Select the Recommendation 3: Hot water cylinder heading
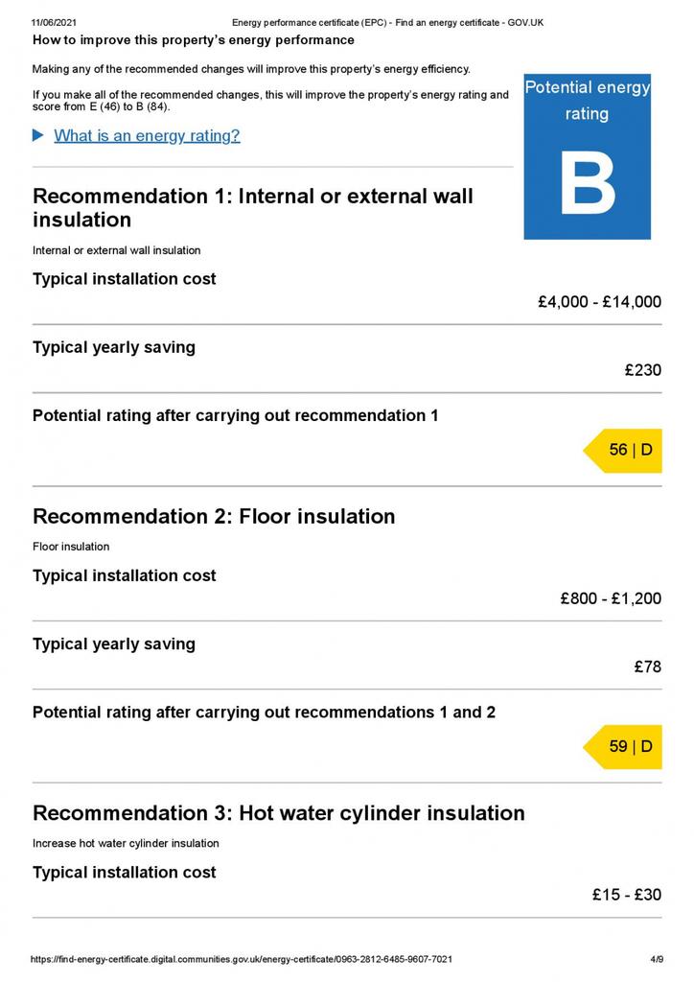This screenshot has width=694, height=982. [x=279, y=813]
